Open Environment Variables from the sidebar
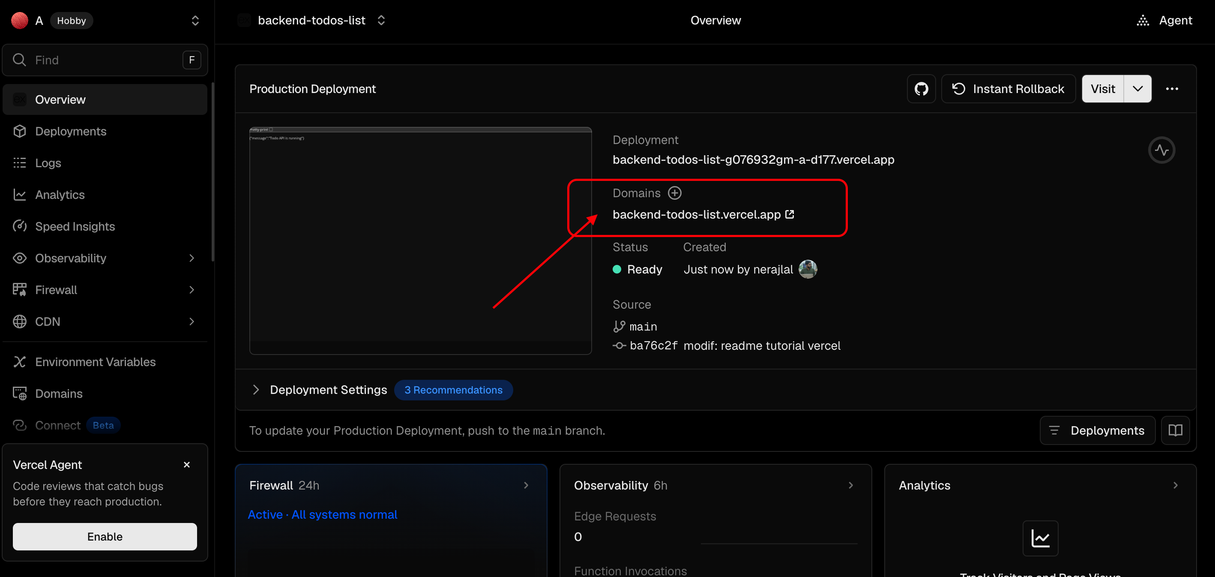1215x577 pixels. pyautogui.click(x=105, y=362)
